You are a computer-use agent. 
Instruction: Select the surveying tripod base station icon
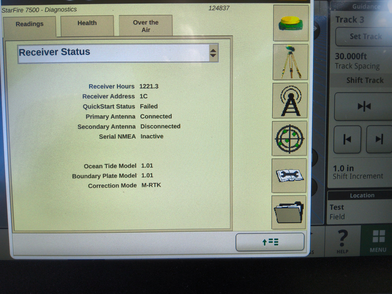click(x=291, y=62)
